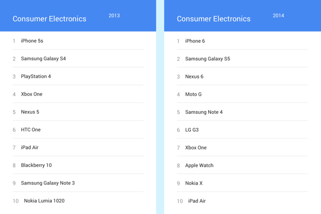Click the Consumer Electronics heading for 2014

pos(213,19)
